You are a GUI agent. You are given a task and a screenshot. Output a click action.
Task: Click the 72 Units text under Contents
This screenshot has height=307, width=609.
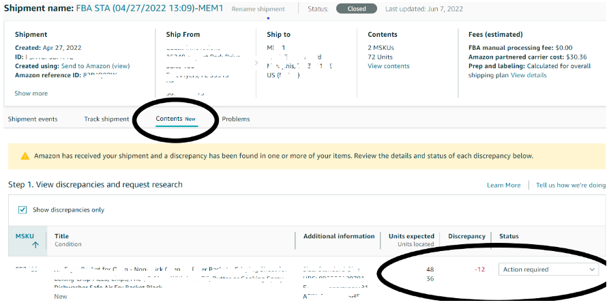pos(381,57)
